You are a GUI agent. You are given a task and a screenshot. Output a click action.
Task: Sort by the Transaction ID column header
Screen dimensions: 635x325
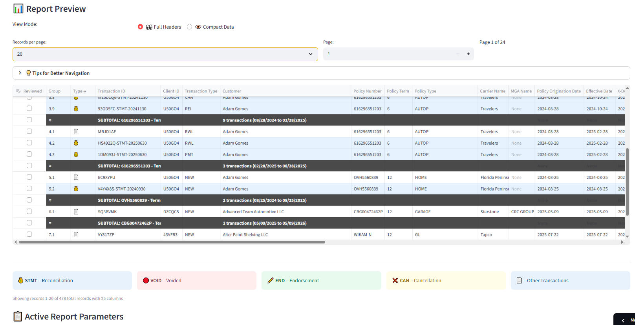112,91
